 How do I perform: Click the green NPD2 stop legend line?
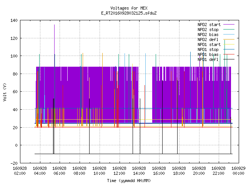point(229,30)
